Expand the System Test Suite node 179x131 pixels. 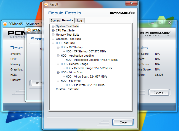53,26
